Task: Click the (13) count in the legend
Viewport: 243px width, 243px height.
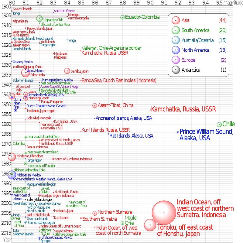Action: pos(222,50)
